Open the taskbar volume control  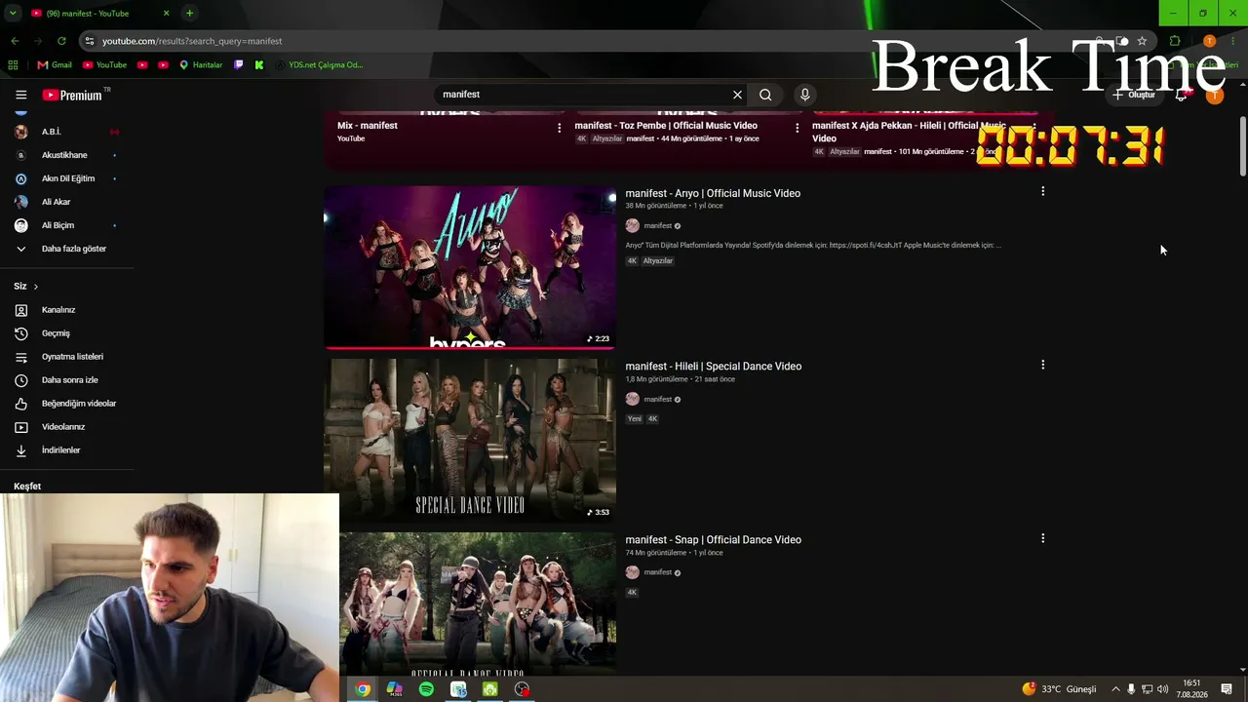click(x=1162, y=689)
